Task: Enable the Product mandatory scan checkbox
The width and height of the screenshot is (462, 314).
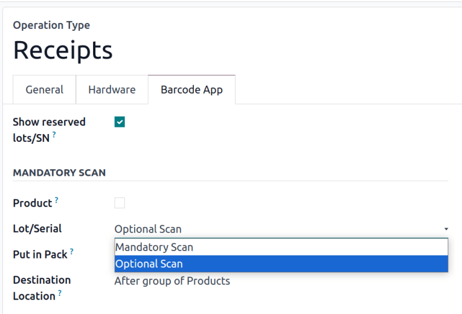Action: (120, 203)
